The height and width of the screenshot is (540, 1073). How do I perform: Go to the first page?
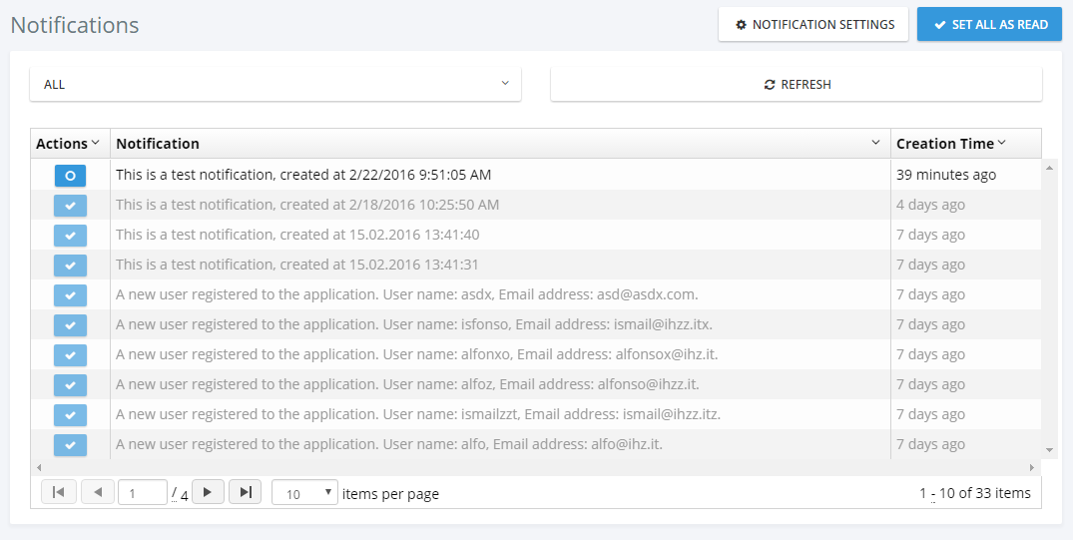coord(59,491)
